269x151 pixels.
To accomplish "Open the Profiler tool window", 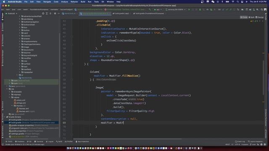I will (x=69, y=142).
